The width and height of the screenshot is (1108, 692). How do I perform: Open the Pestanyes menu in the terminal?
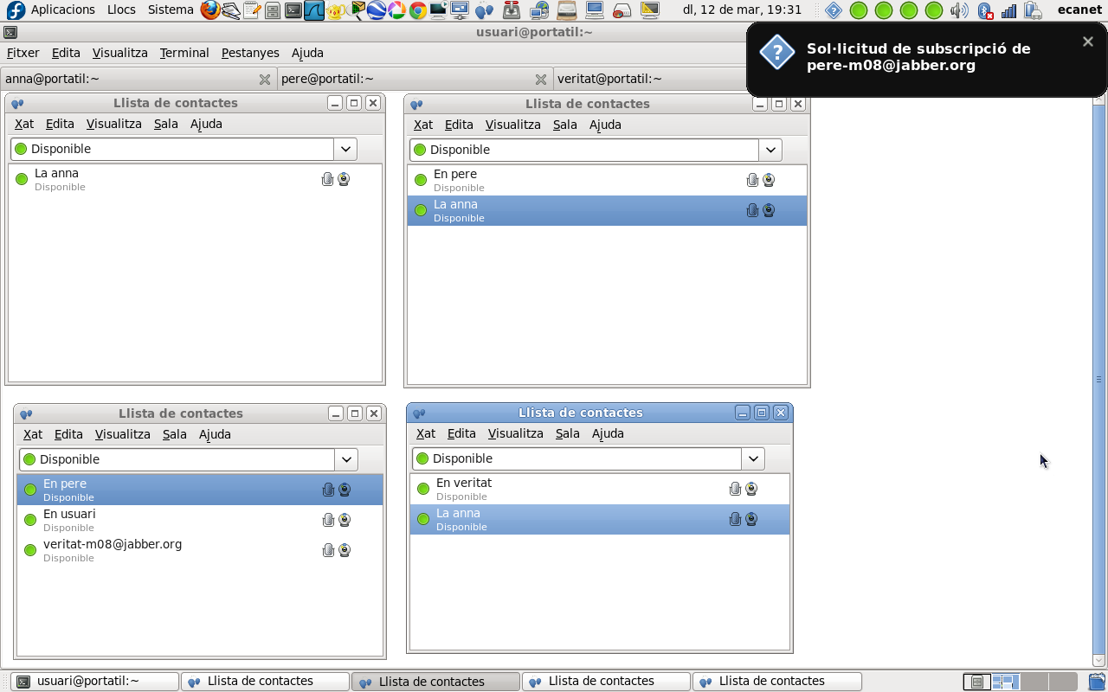pos(250,53)
